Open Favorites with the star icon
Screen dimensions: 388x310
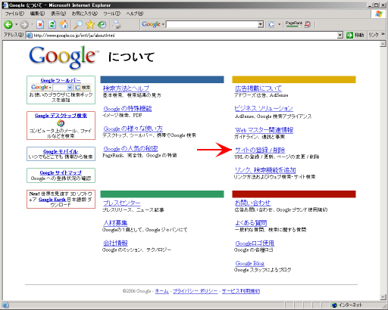click(90, 24)
